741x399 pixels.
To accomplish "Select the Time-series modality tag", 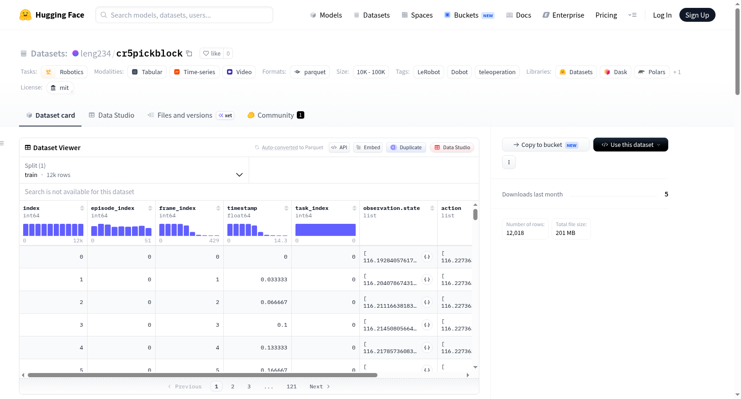I will point(195,72).
